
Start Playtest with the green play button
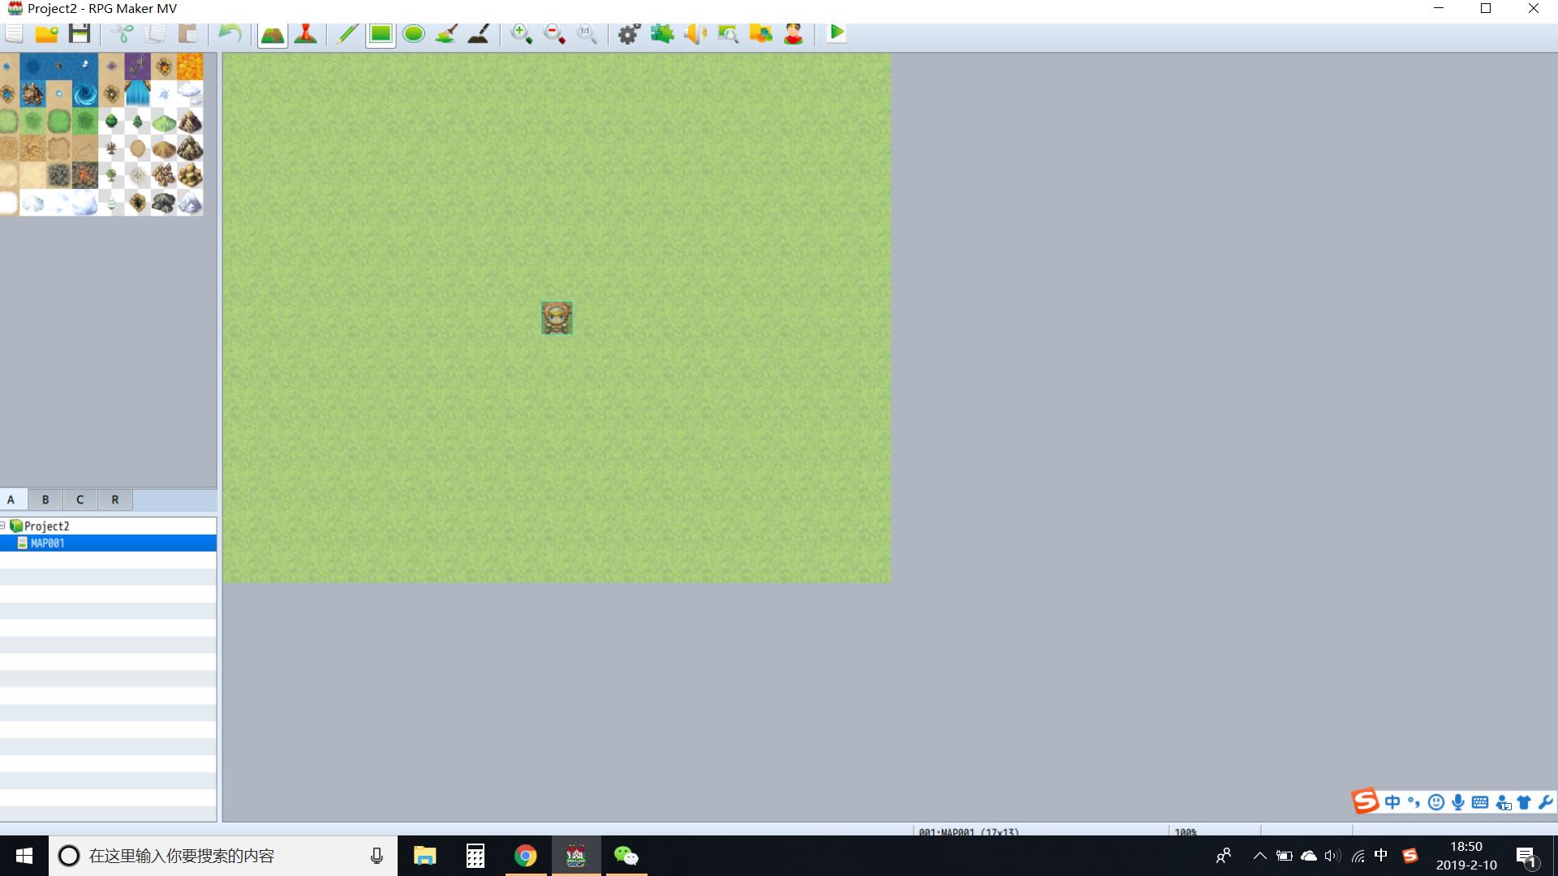tap(837, 32)
